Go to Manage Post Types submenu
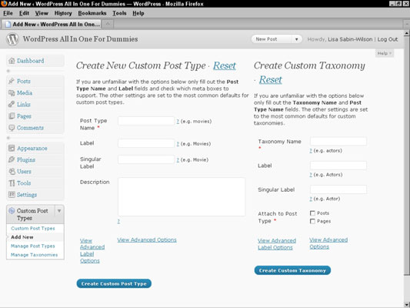Image resolution: width=410 pixels, height=308 pixels. 32,246
